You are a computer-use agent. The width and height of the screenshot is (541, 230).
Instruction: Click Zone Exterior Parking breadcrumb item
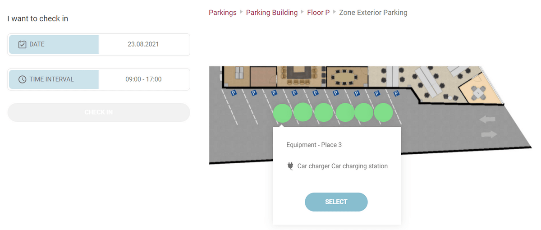373,13
